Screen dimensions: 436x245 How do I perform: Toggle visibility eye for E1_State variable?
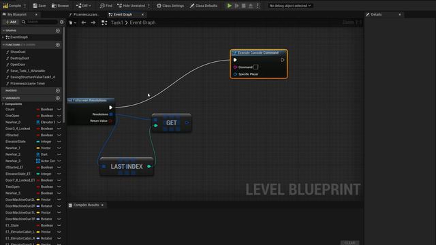tap(59, 225)
